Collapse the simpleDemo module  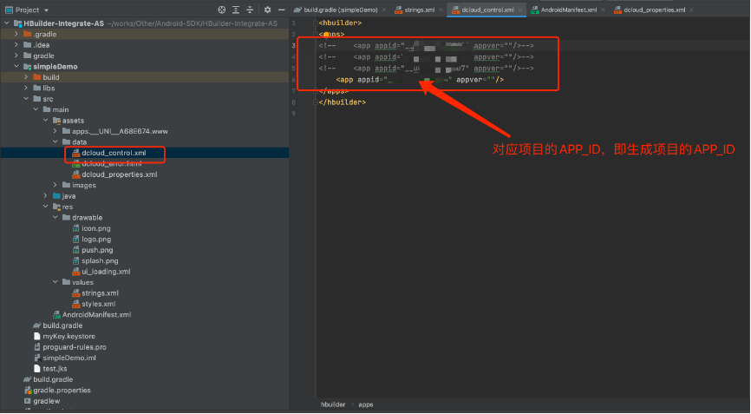coord(16,66)
